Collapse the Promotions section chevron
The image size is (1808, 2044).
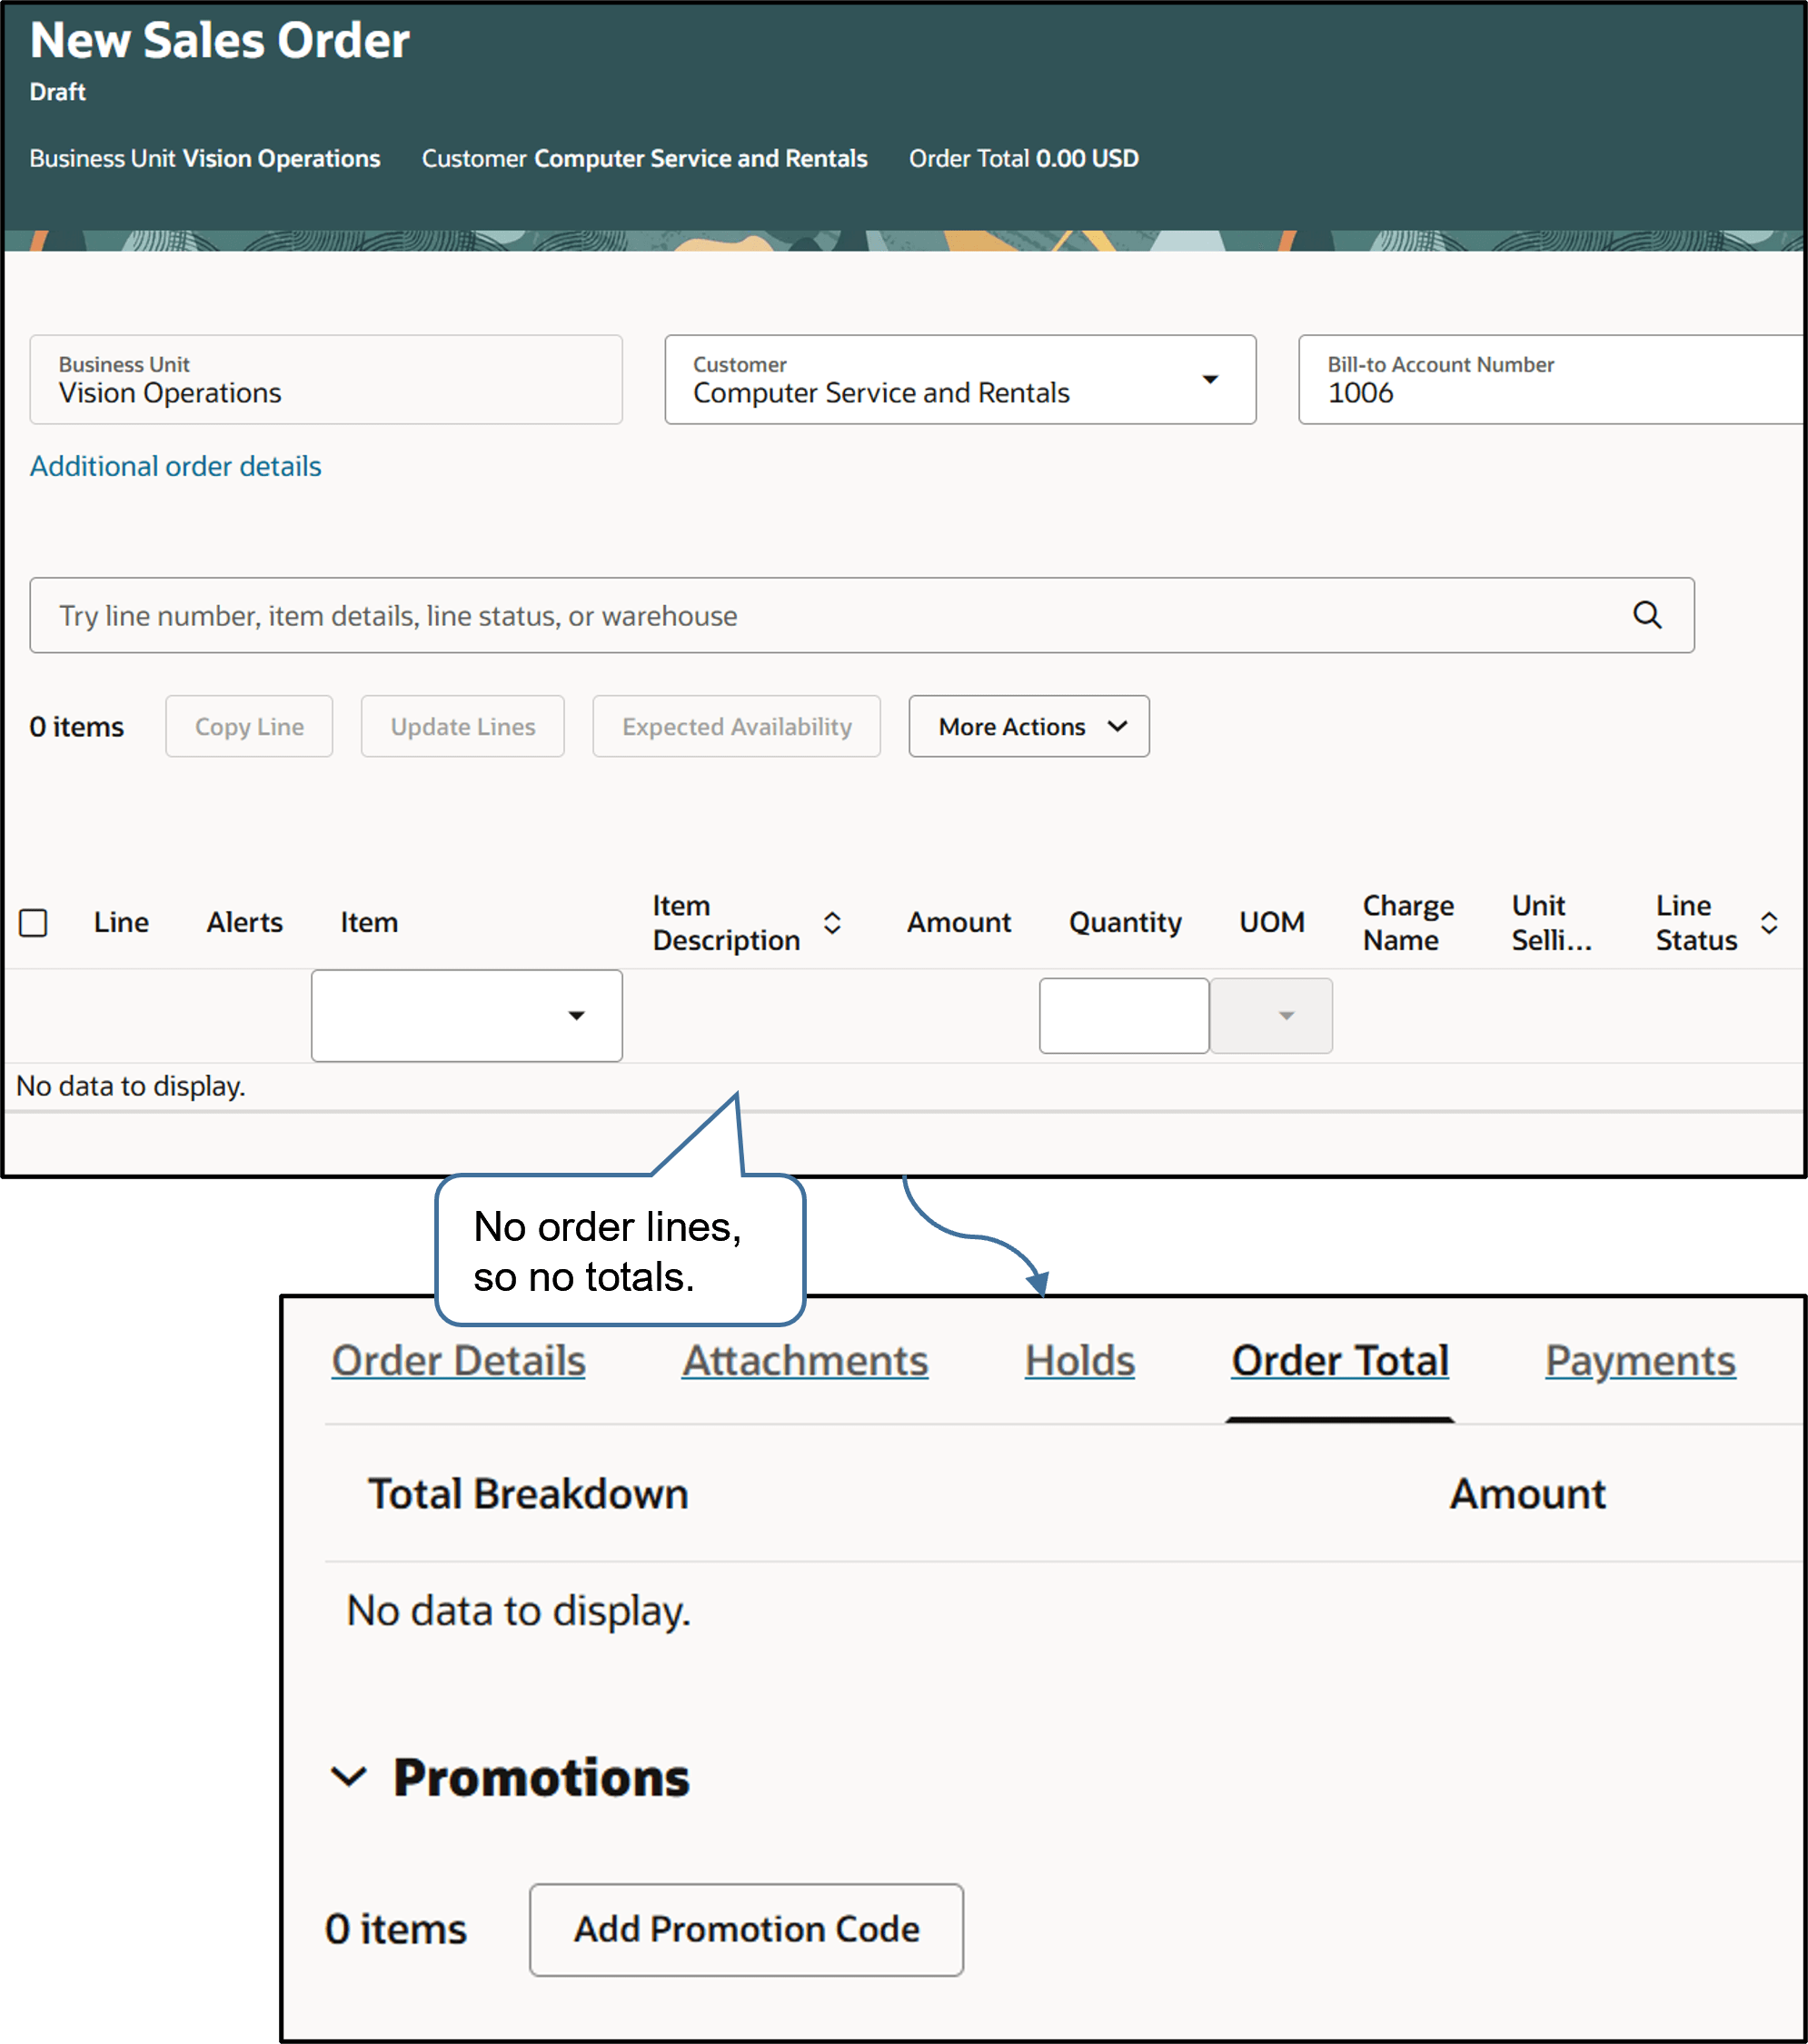349,1777
